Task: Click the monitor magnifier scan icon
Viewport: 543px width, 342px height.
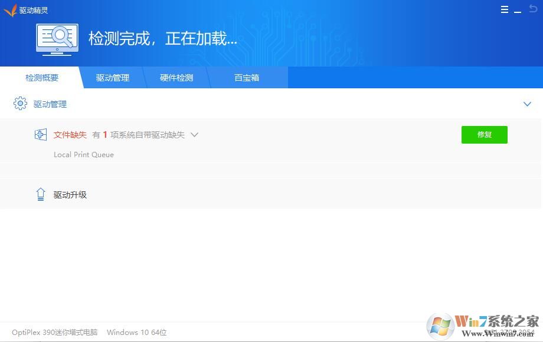Action: pos(57,39)
